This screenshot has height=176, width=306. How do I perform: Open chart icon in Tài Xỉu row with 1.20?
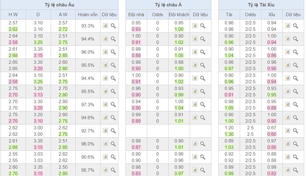point(287,131)
